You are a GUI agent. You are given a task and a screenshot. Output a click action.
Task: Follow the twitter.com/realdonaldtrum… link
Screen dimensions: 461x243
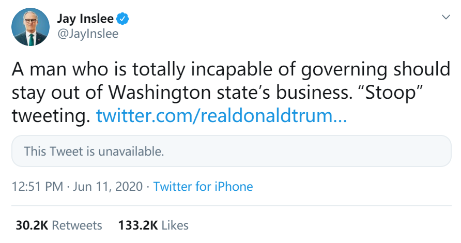pyautogui.click(x=221, y=115)
